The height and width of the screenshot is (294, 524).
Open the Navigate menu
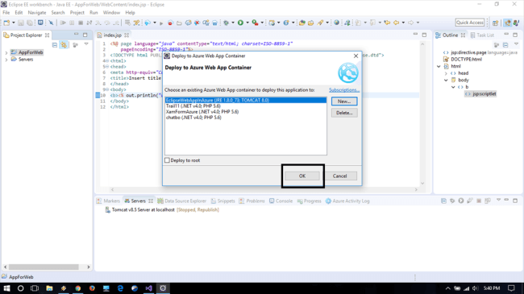click(x=37, y=13)
